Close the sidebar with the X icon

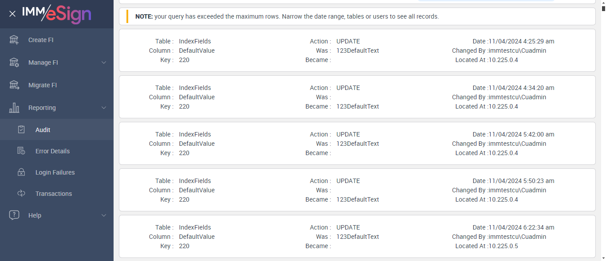[x=12, y=14]
